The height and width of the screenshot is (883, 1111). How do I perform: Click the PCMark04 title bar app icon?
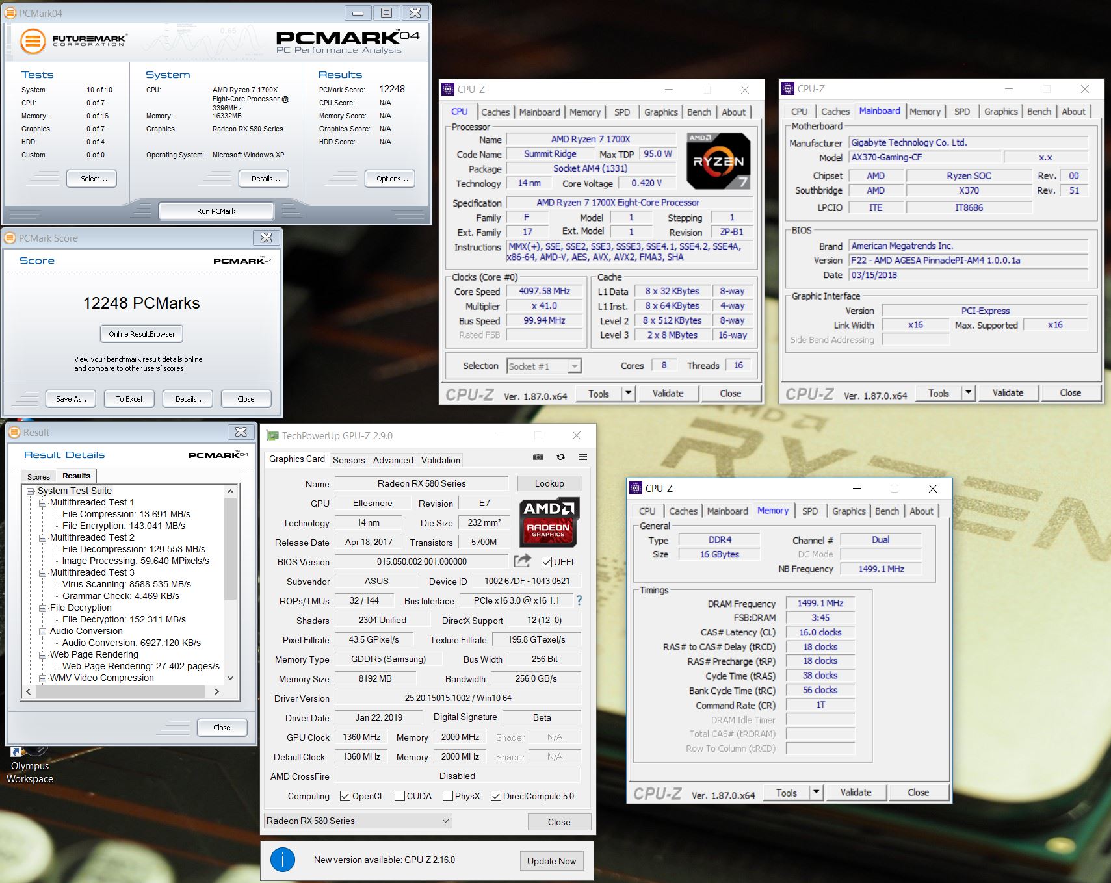point(10,13)
